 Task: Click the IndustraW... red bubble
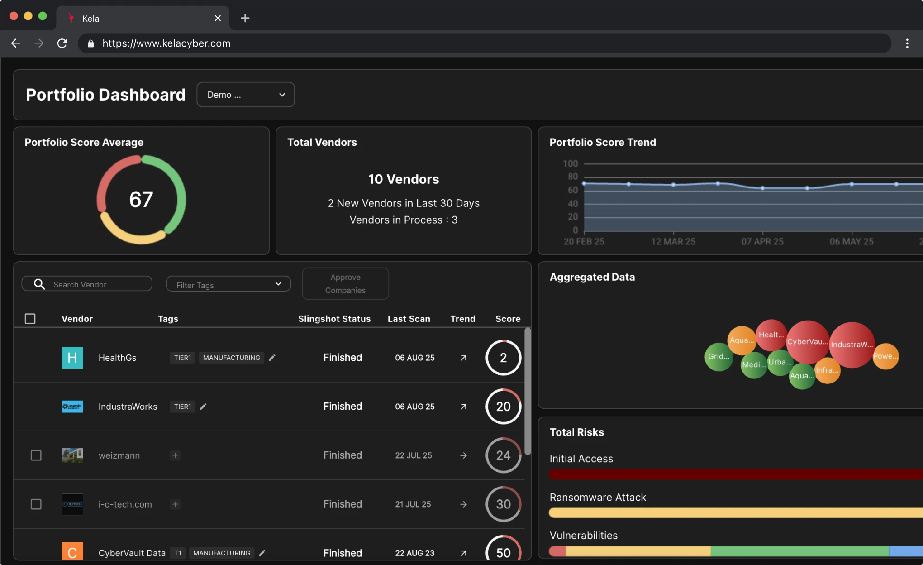852,345
